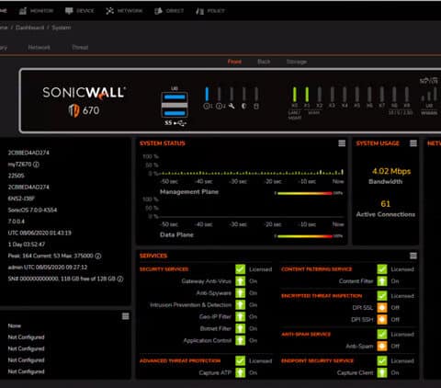
Task: Click the Management Plane usage gradient bar
Action: point(304,193)
